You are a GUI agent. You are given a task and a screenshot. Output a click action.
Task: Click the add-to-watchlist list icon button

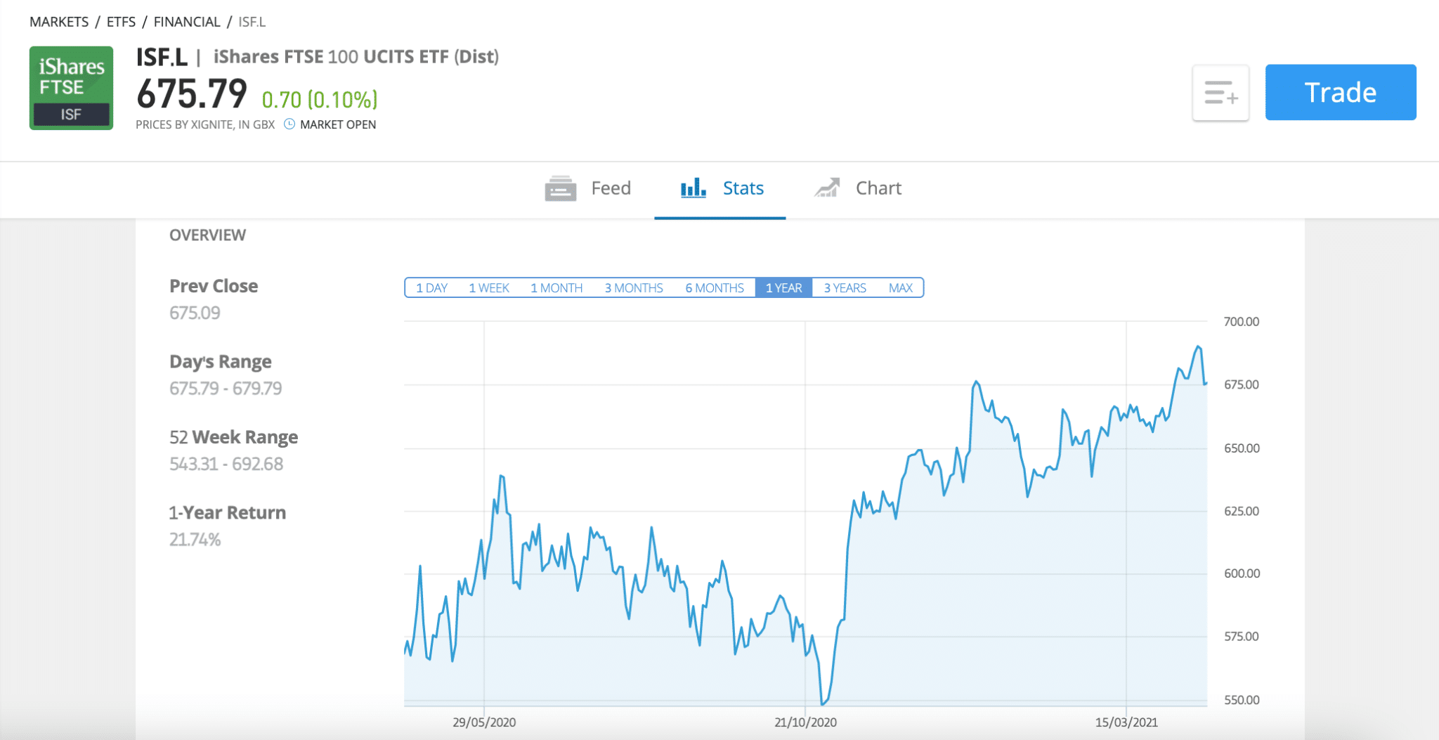pyautogui.click(x=1220, y=93)
